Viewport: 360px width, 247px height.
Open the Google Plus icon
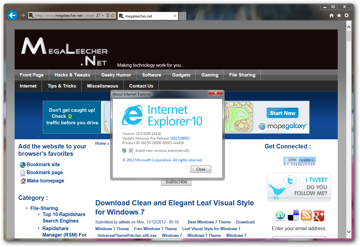point(319,215)
